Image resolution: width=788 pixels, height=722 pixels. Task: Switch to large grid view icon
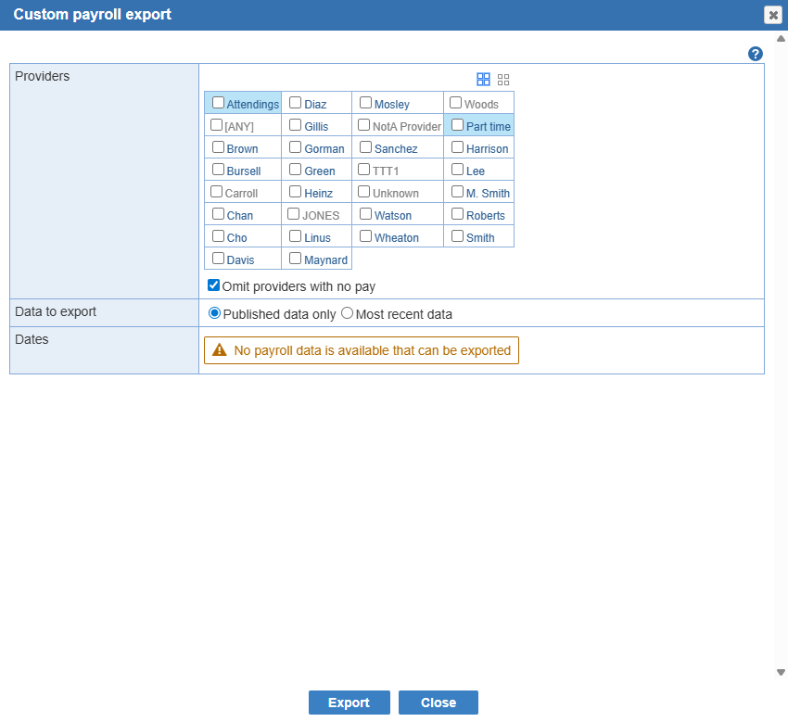click(483, 80)
